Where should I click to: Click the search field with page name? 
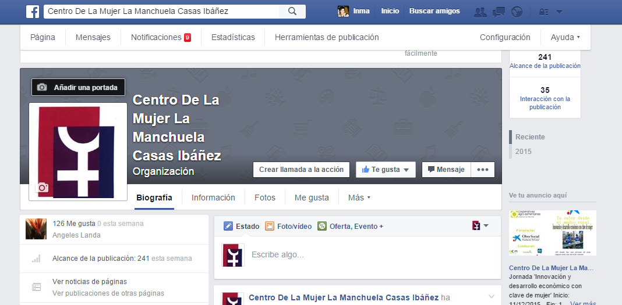(x=161, y=12)
